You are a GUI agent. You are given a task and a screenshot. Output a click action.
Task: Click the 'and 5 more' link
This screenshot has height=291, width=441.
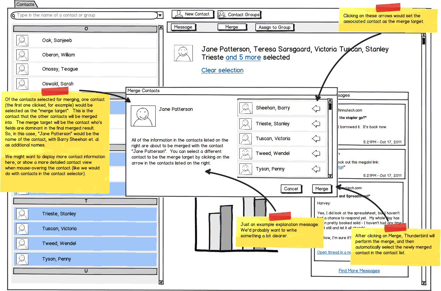click(x=243, y=58)
